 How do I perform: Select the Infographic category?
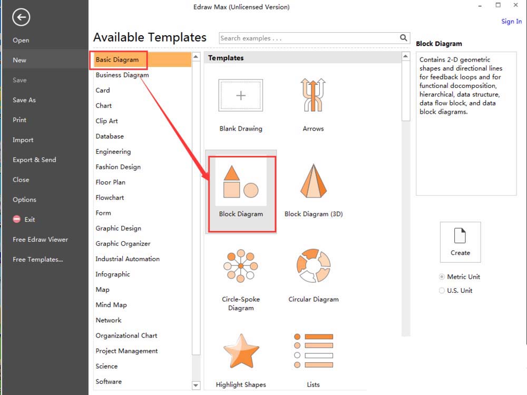tap(113, 274)
